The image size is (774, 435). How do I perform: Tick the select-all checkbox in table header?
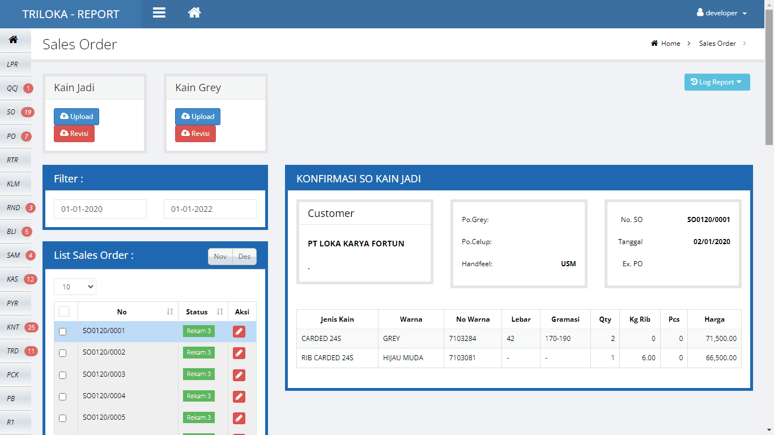[64, 312]
